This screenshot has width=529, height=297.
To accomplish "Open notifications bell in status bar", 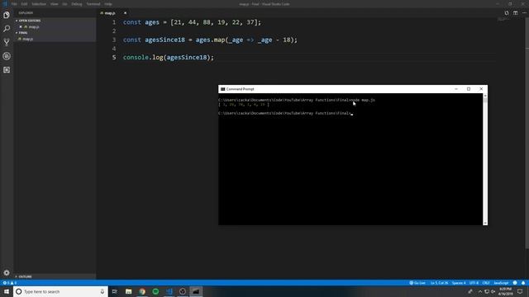I will [x=523, y=283].
